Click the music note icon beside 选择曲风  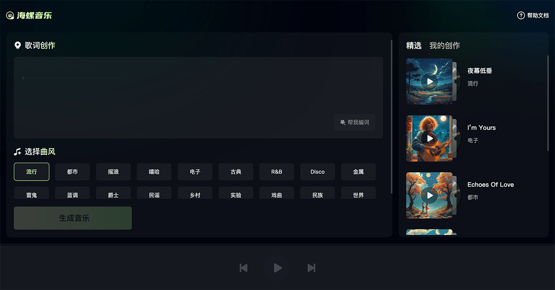(x=17, y=151)
